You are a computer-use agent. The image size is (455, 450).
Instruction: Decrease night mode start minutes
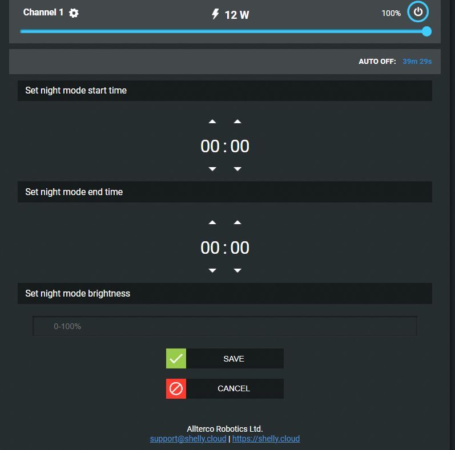click(237, 169)
